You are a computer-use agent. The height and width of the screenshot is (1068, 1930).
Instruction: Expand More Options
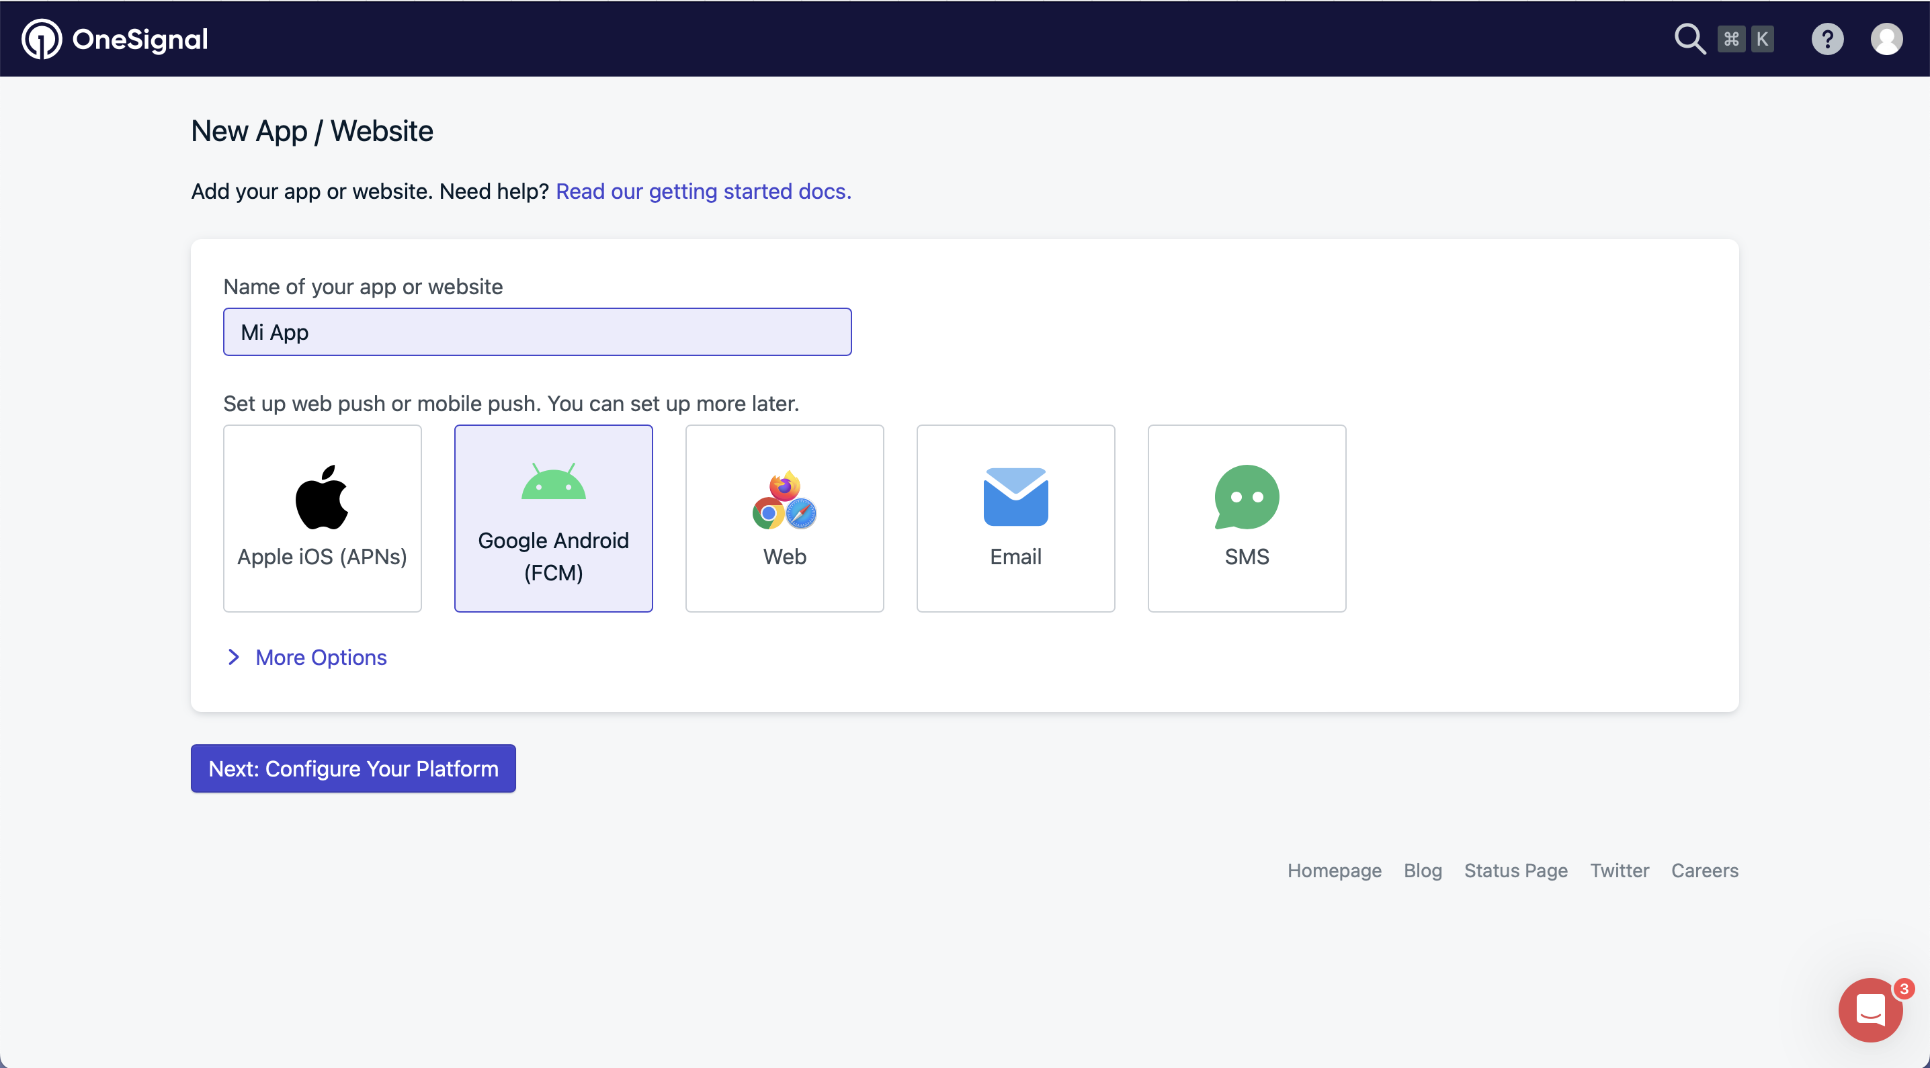(x=307, y=657)
